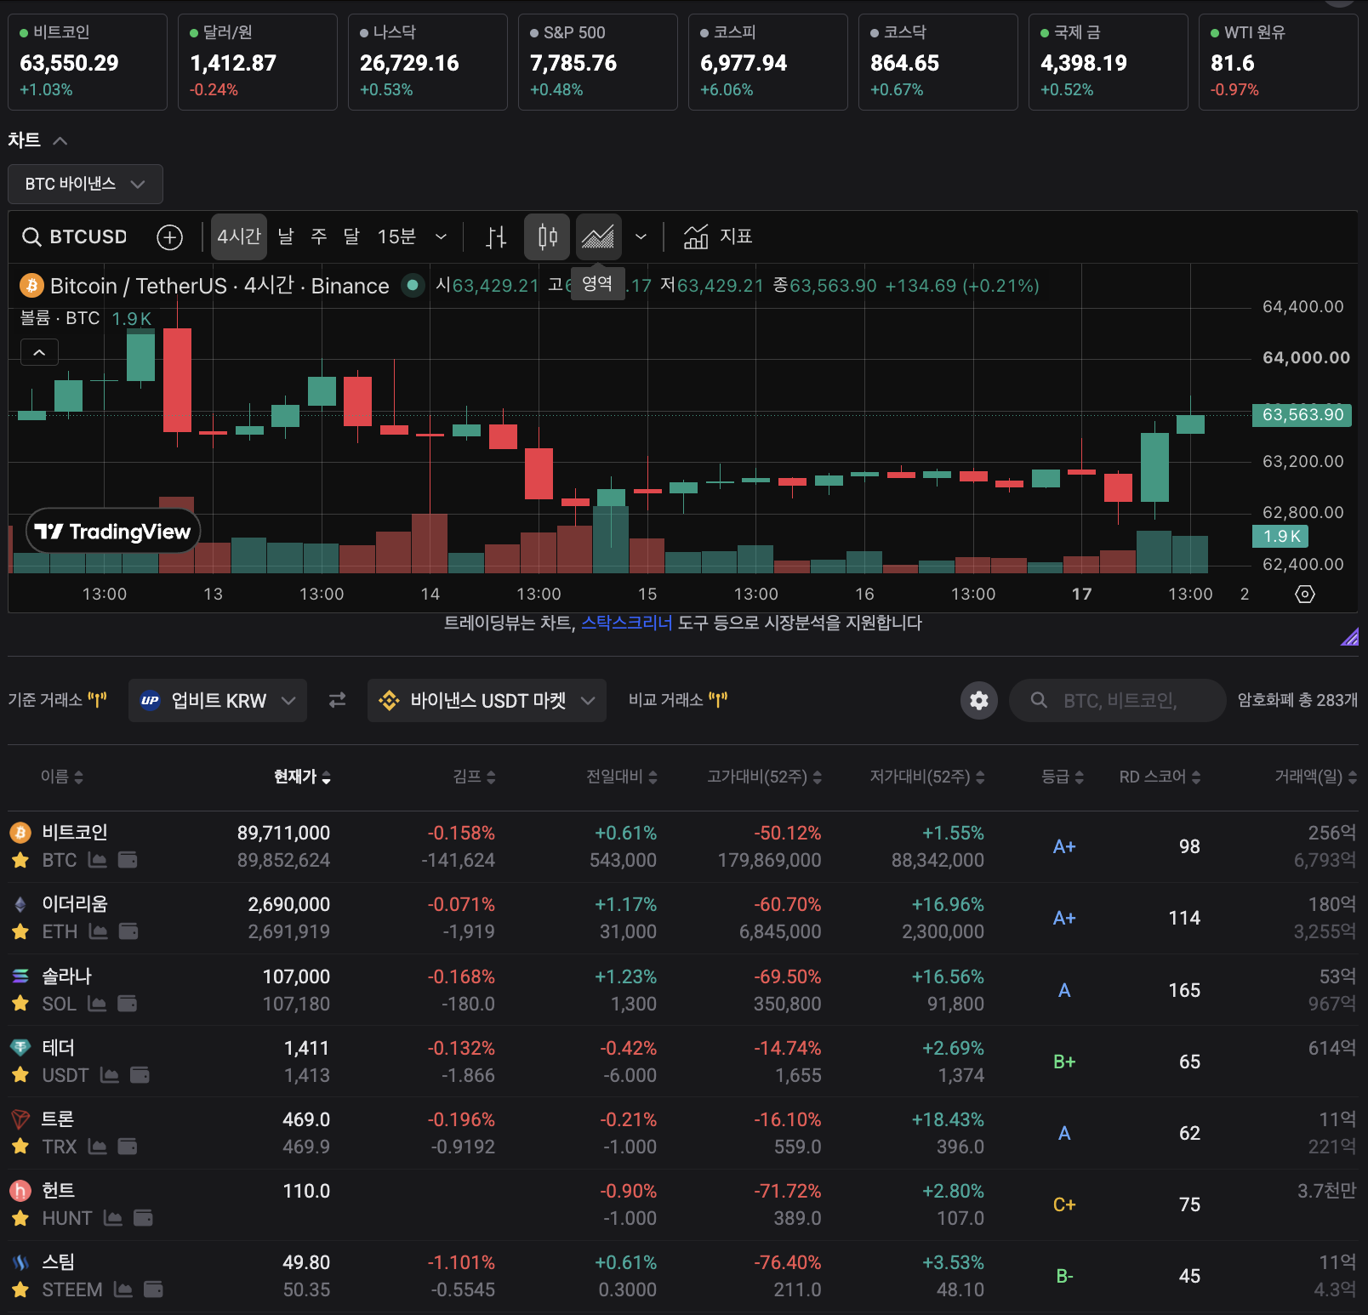Click the swap exchanges arrows icon
Screen dimensions: 1368x1315
pyautogui.click(x=338, y=700)
